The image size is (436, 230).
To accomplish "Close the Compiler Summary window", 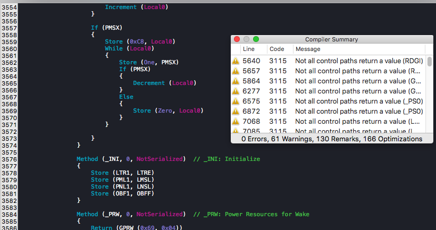I will tap(237, 39).
